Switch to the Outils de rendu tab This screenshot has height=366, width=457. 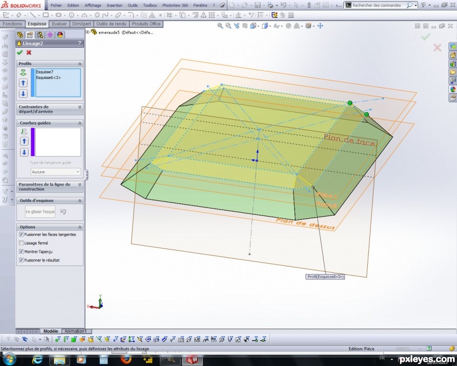(x=111, y=24)
